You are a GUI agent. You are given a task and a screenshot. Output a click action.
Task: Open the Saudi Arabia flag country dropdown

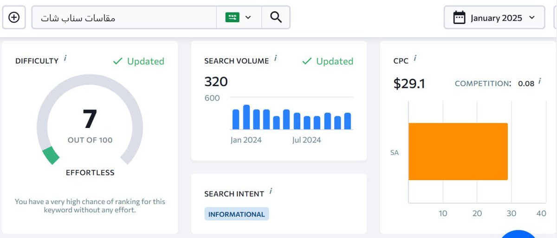239,18
